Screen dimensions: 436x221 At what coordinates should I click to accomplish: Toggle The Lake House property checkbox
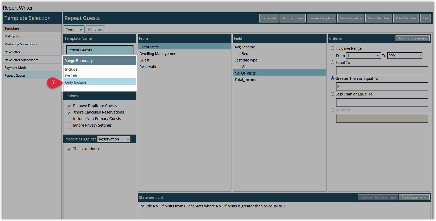69,149
